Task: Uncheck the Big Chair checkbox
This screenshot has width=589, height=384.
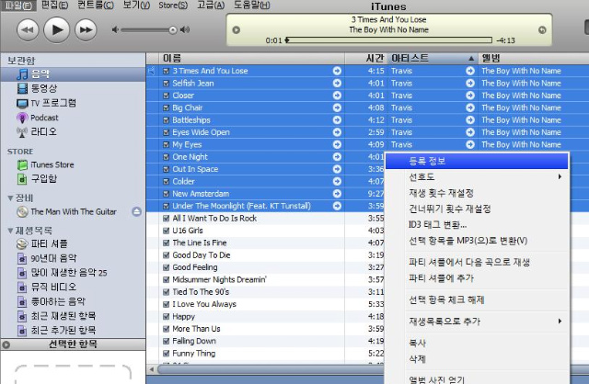Action: 166,108
